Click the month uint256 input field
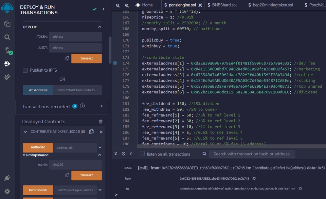The image size is (326, 199). point(75,165)
